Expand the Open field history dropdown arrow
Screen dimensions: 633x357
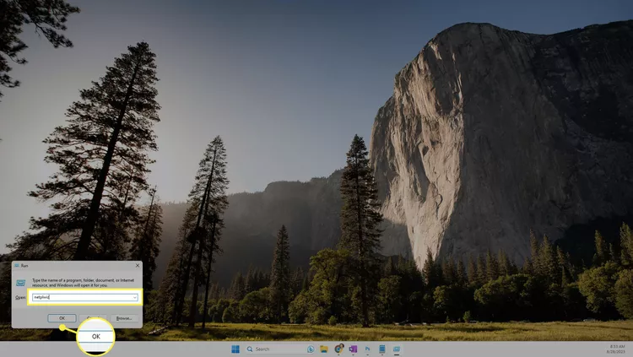[x=135, y=298]
